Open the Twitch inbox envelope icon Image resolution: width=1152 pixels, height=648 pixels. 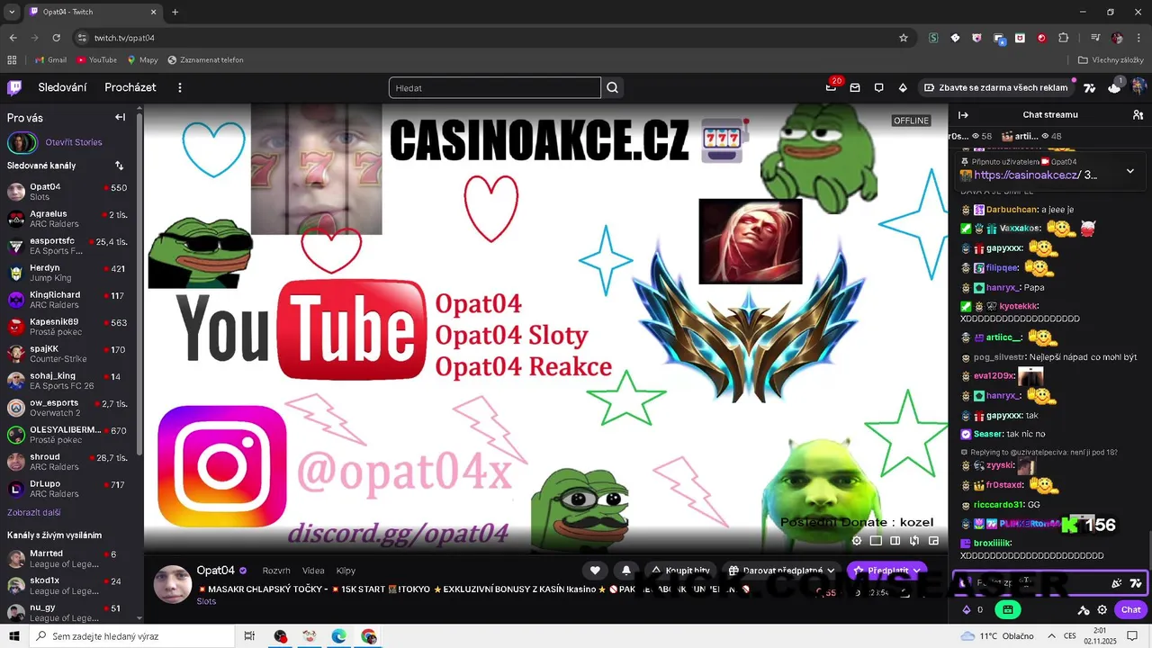[x=855, y=87]
